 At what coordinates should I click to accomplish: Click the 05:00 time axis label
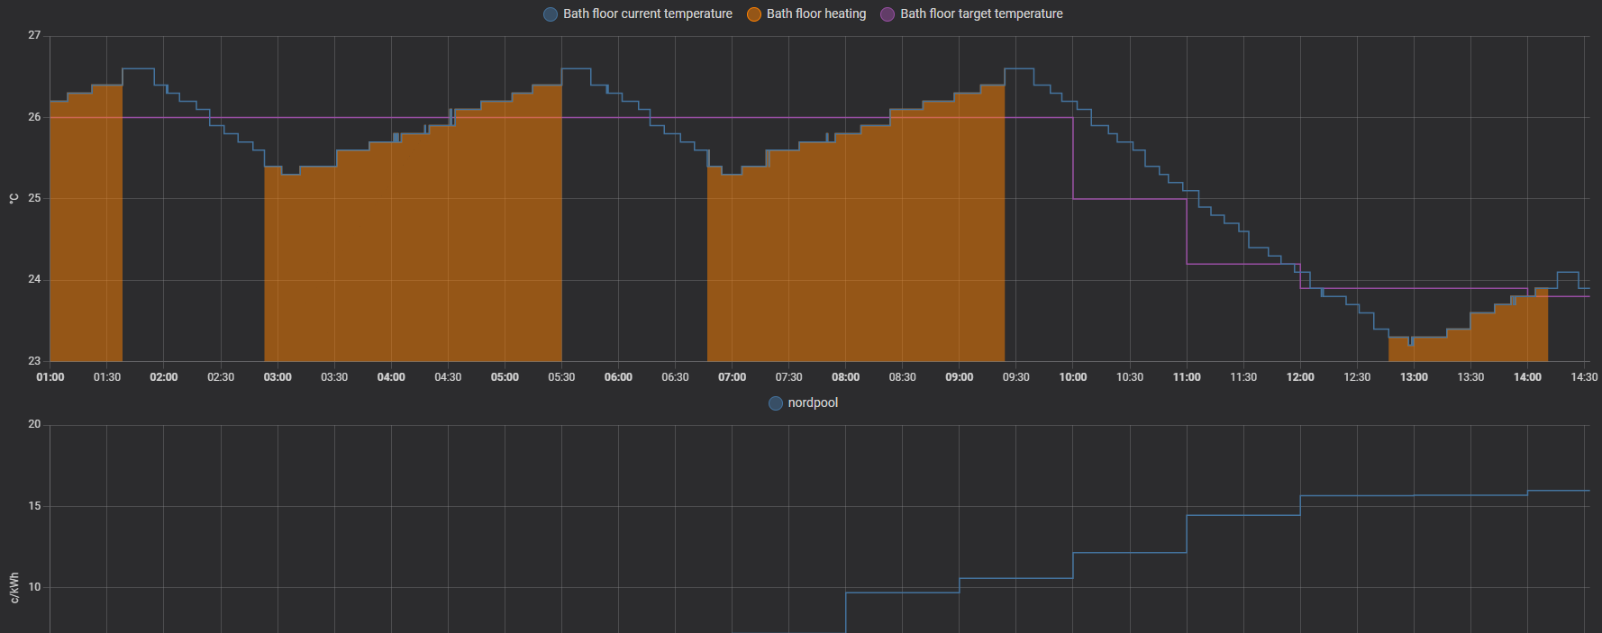505,377
